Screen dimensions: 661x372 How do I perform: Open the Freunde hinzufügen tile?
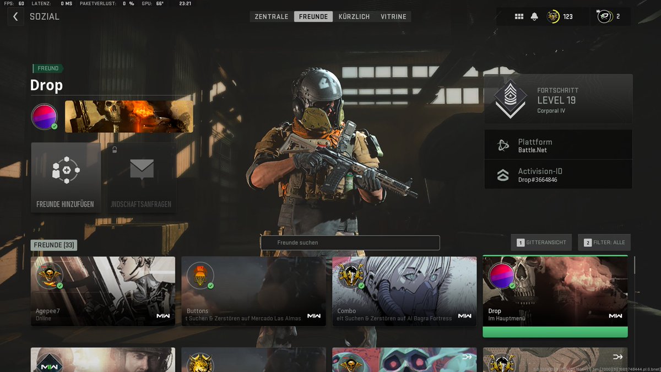click(x=66, y=177)
